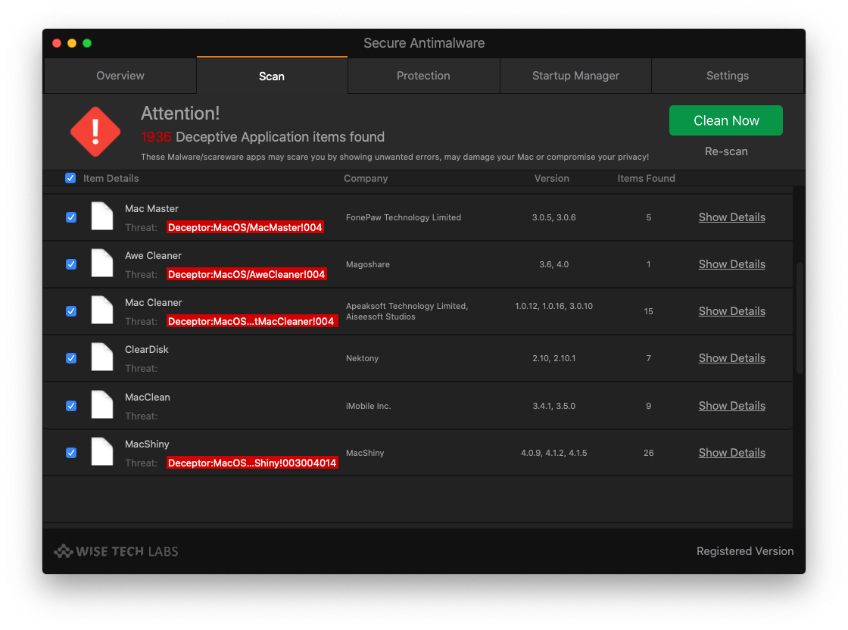Uncheck the MacShiny checkbox
Viewport: 848px width, 630px height.
[71, 453]
